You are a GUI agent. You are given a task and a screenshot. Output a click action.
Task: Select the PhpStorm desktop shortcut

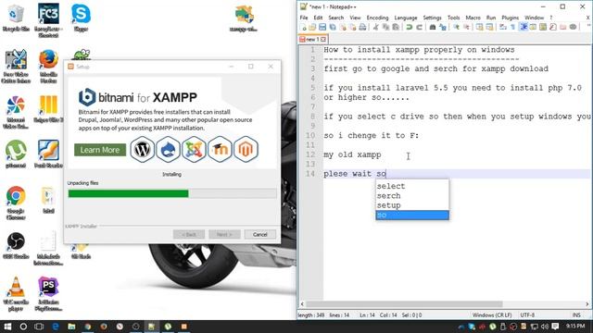[48, 294]
